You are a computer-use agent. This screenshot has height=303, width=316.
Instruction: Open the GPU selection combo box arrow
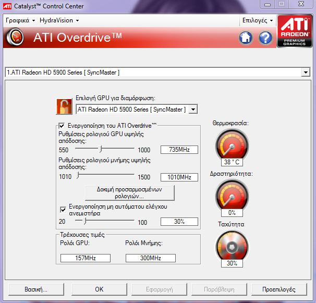pyautogui.click(x=193, y=110)
